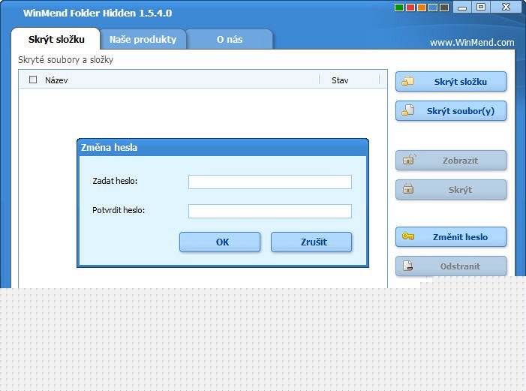526x391 pixels.
Task: Maximize the WinMend Folder Hidden window
Action: point(481,8)
